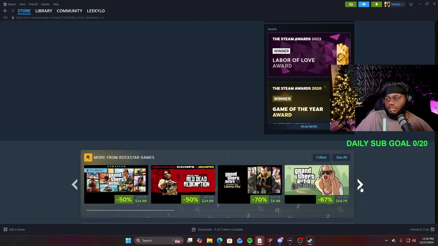Switch to the STORE tab
The image size is (438, 246).
(x=24, y=11)
